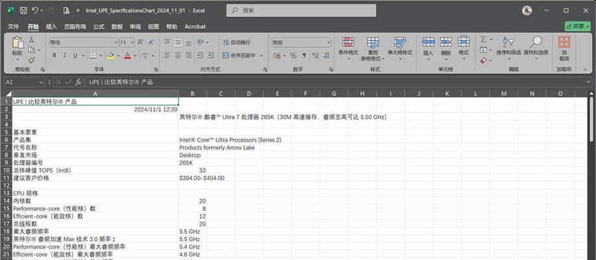
Task: Apply percent style icon
Action: coord(293,56)
